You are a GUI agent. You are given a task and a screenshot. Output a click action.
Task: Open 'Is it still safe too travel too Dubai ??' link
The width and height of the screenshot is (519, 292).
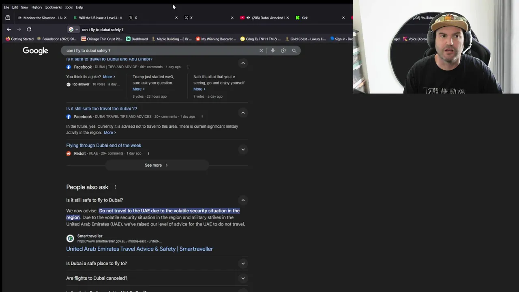(x=102, y=109)
